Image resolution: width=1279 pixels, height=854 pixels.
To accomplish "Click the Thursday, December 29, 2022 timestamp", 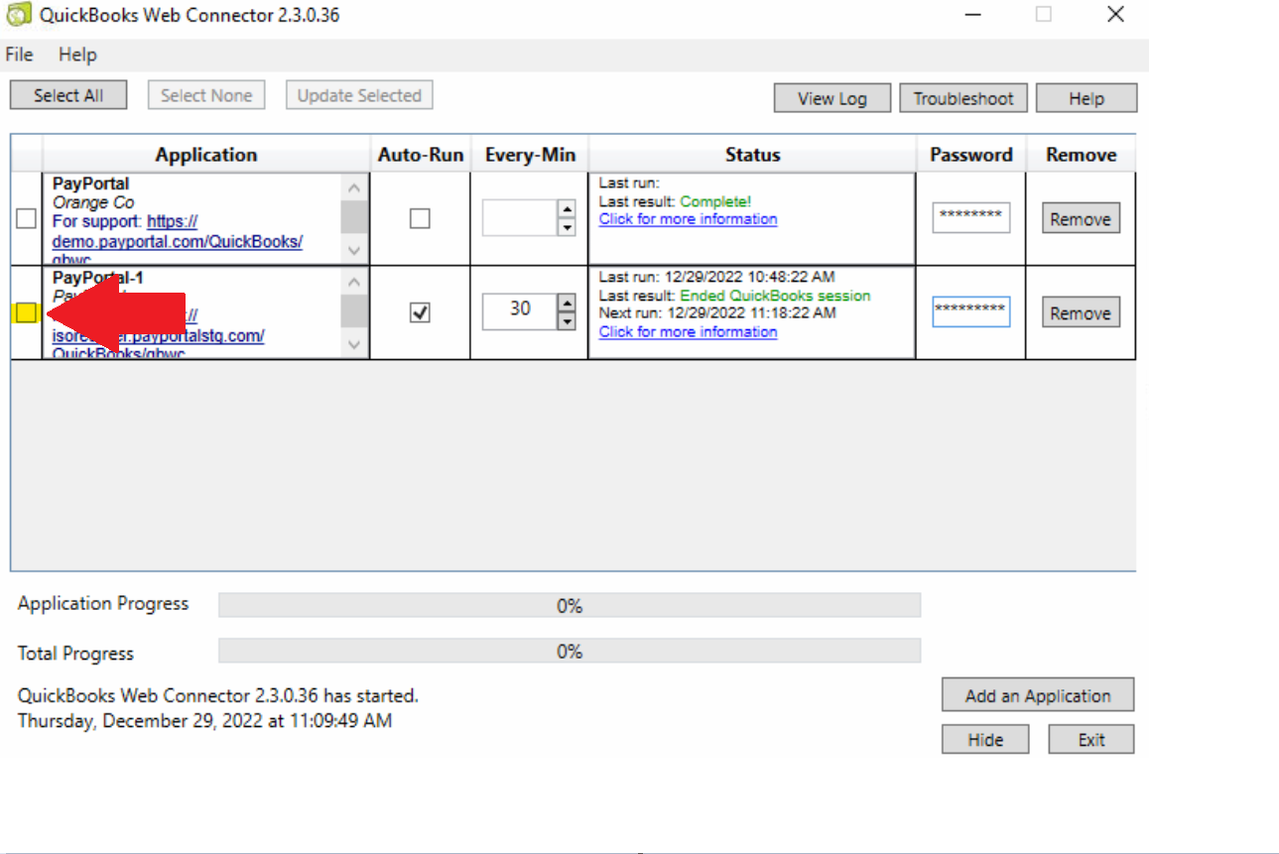I will (204, 721).
